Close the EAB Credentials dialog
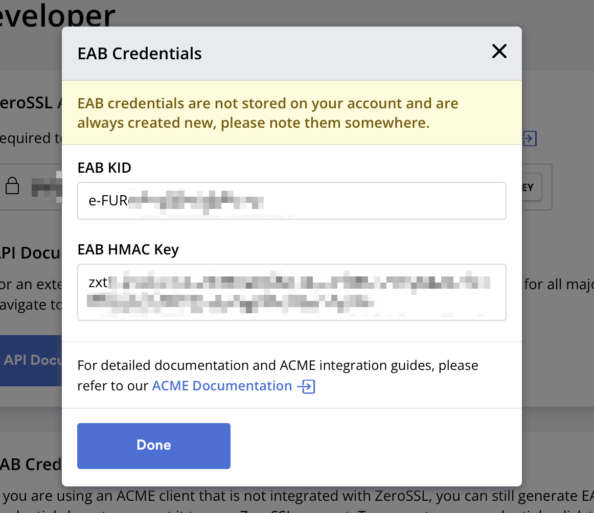The width and height of the screenshot is (594, 513). pyautogui.click(x=499, y=51)
